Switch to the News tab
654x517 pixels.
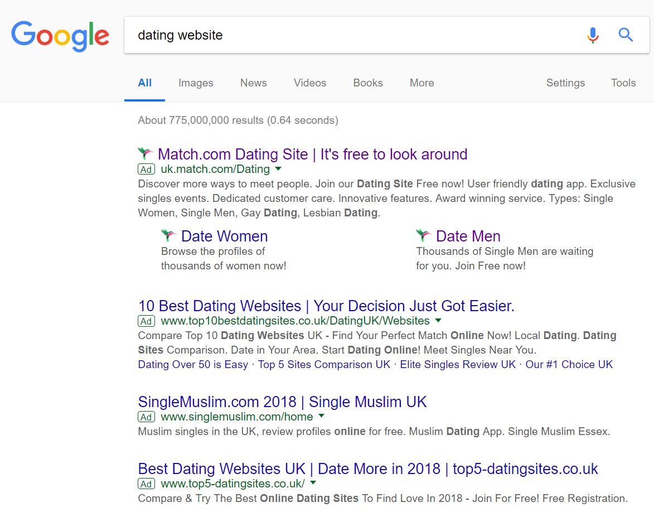254,83
